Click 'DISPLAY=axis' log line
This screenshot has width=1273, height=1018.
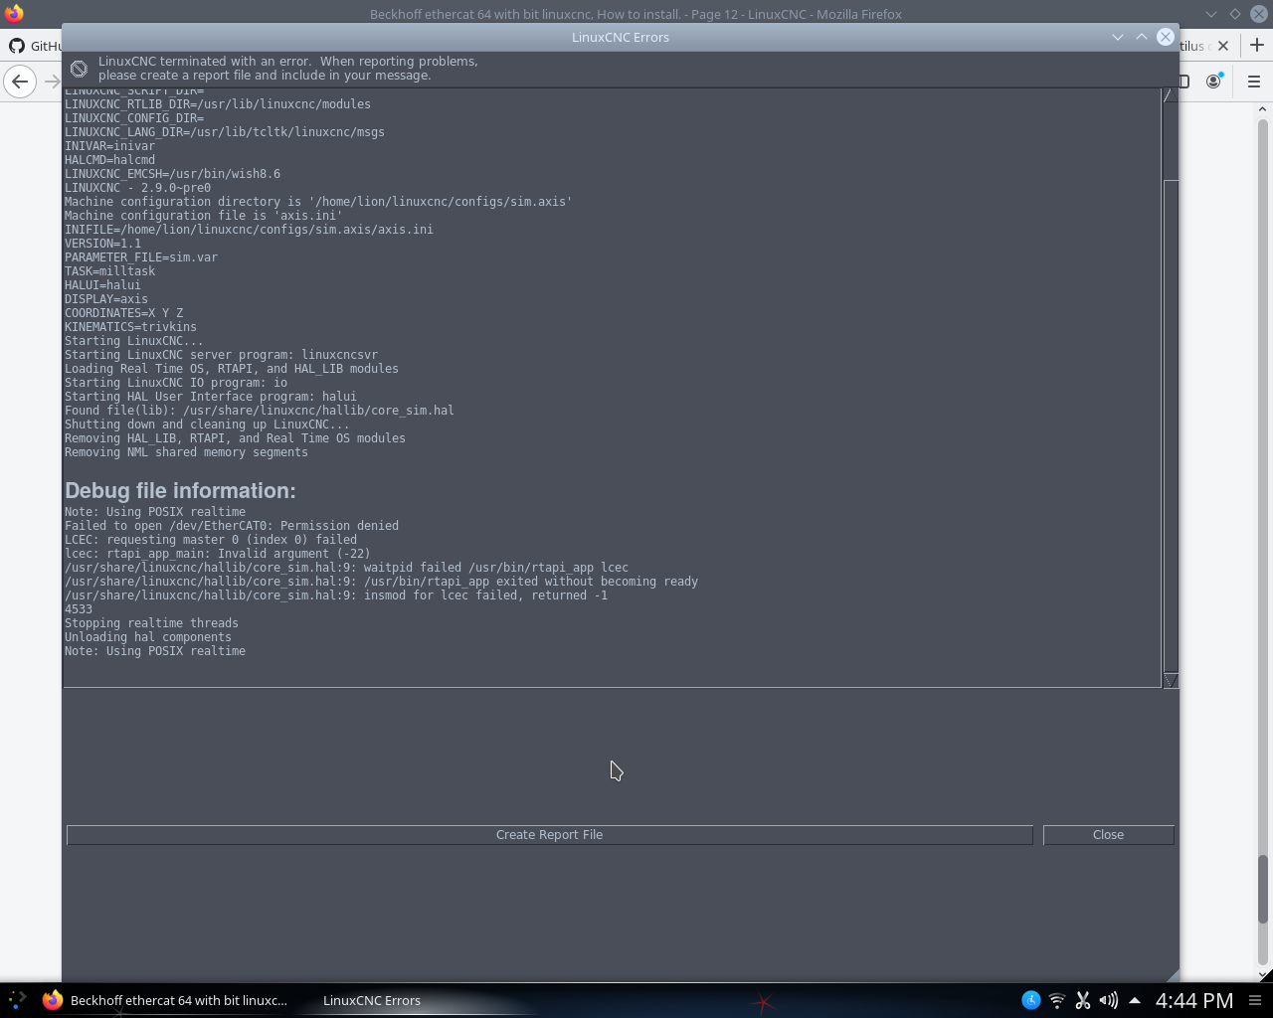106,299
